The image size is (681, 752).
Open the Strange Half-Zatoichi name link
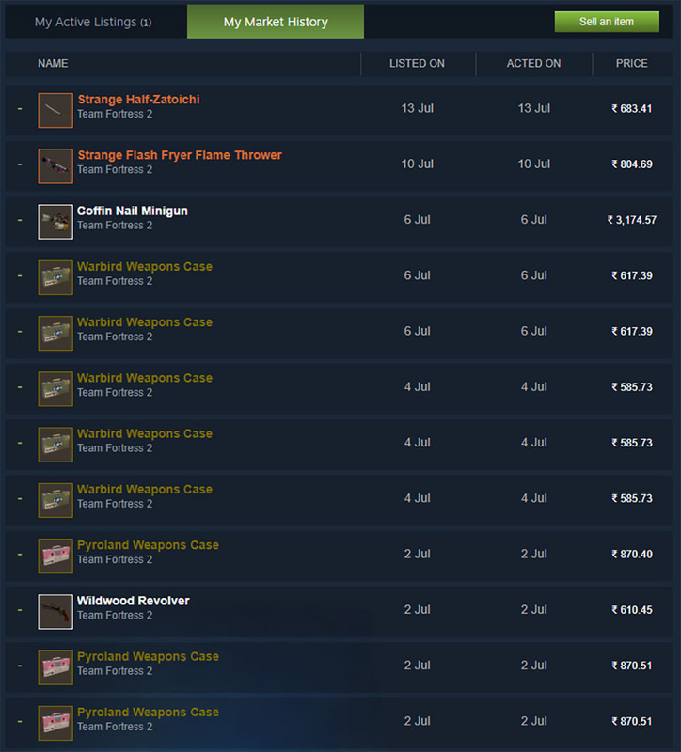click(x=138, y=100)
